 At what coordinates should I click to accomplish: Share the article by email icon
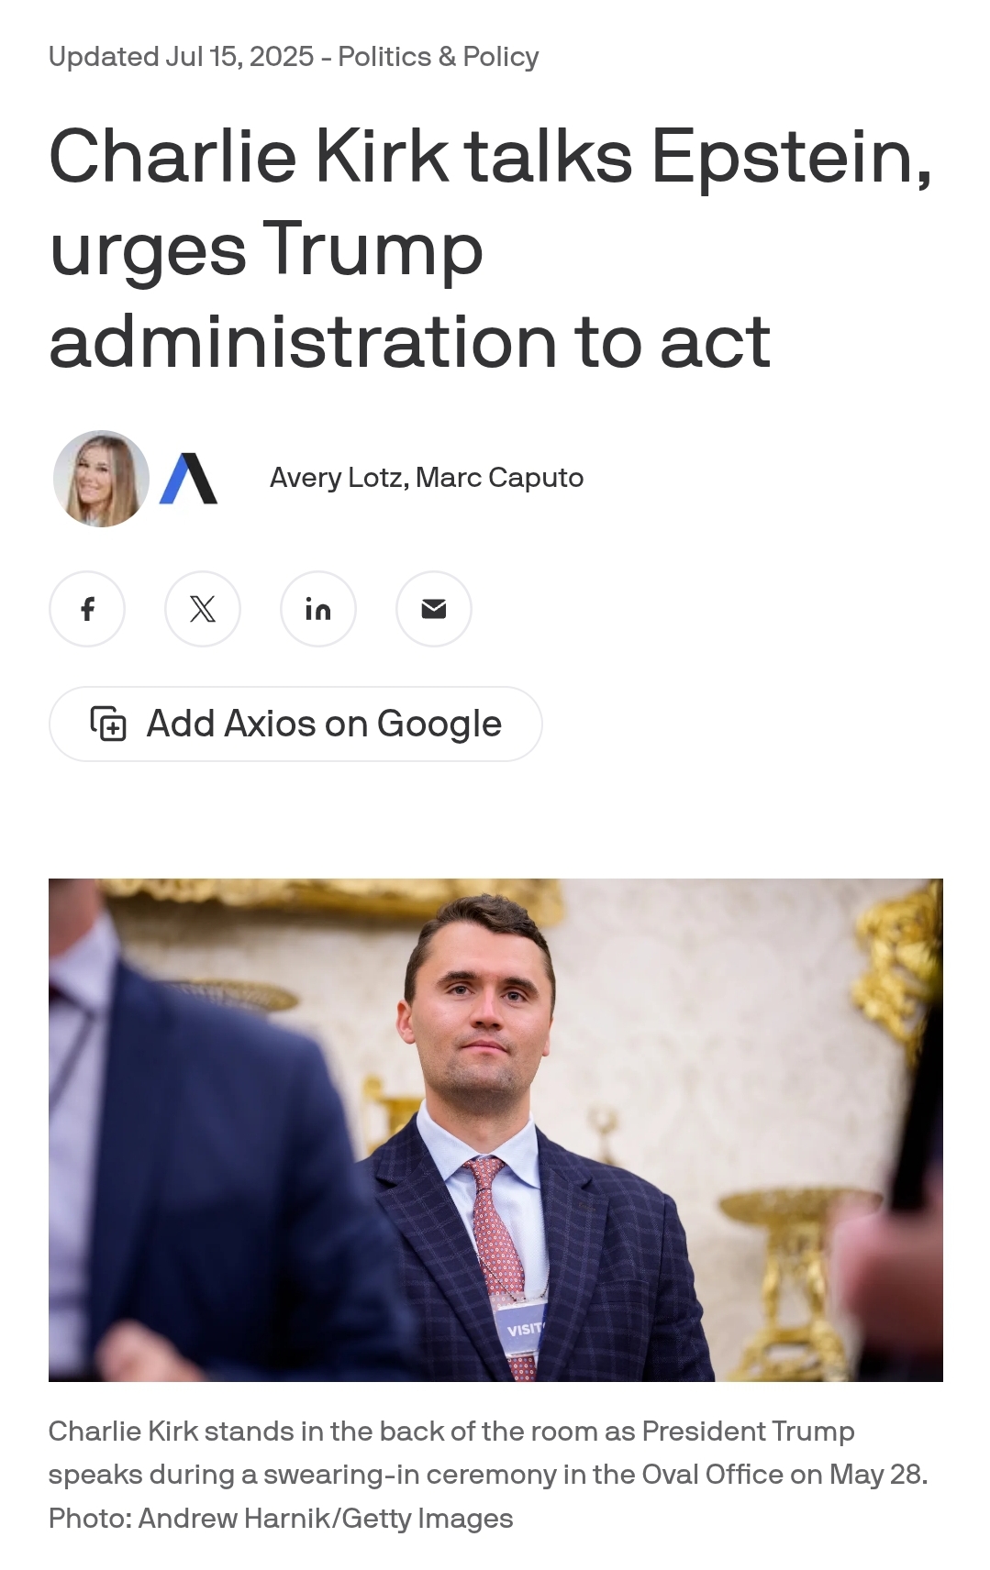(434, 609)
